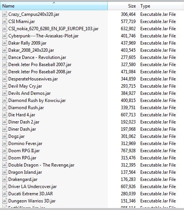Select the Doom RPG II.jar icon
The width and height of the screenshot is (184, 210).
5,151
